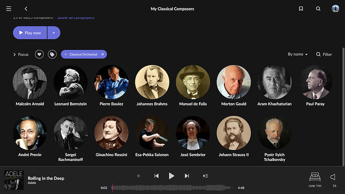This screenshot has width=345, height=194.
Task: Open the By name sort dropdown
Action: coord(297,54)
